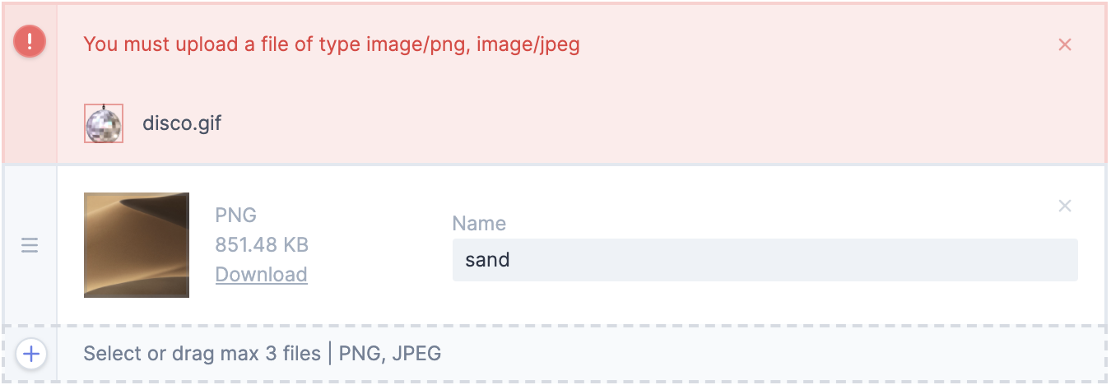Click the plus icon to add file

31,355
